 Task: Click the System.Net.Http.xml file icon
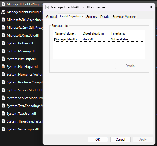click(3, 67)
